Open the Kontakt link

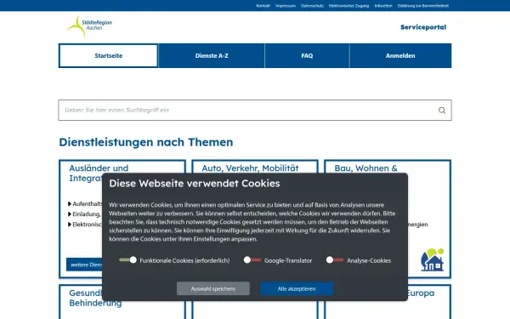coord(263,6)
